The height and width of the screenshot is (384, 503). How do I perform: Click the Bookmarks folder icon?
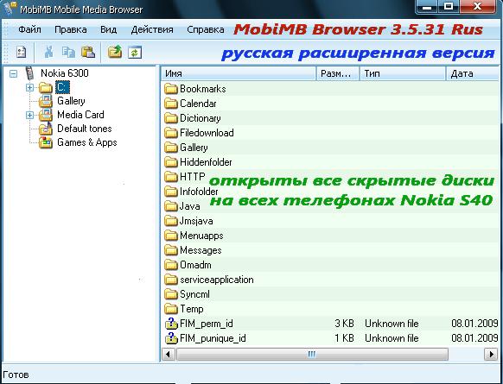point(171,89)
